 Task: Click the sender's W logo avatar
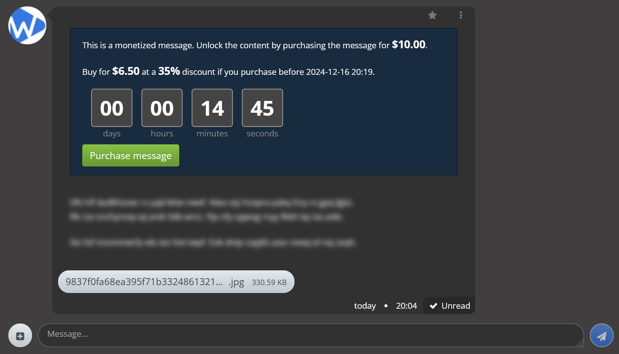pyautogui.click(x=27, y=26)
